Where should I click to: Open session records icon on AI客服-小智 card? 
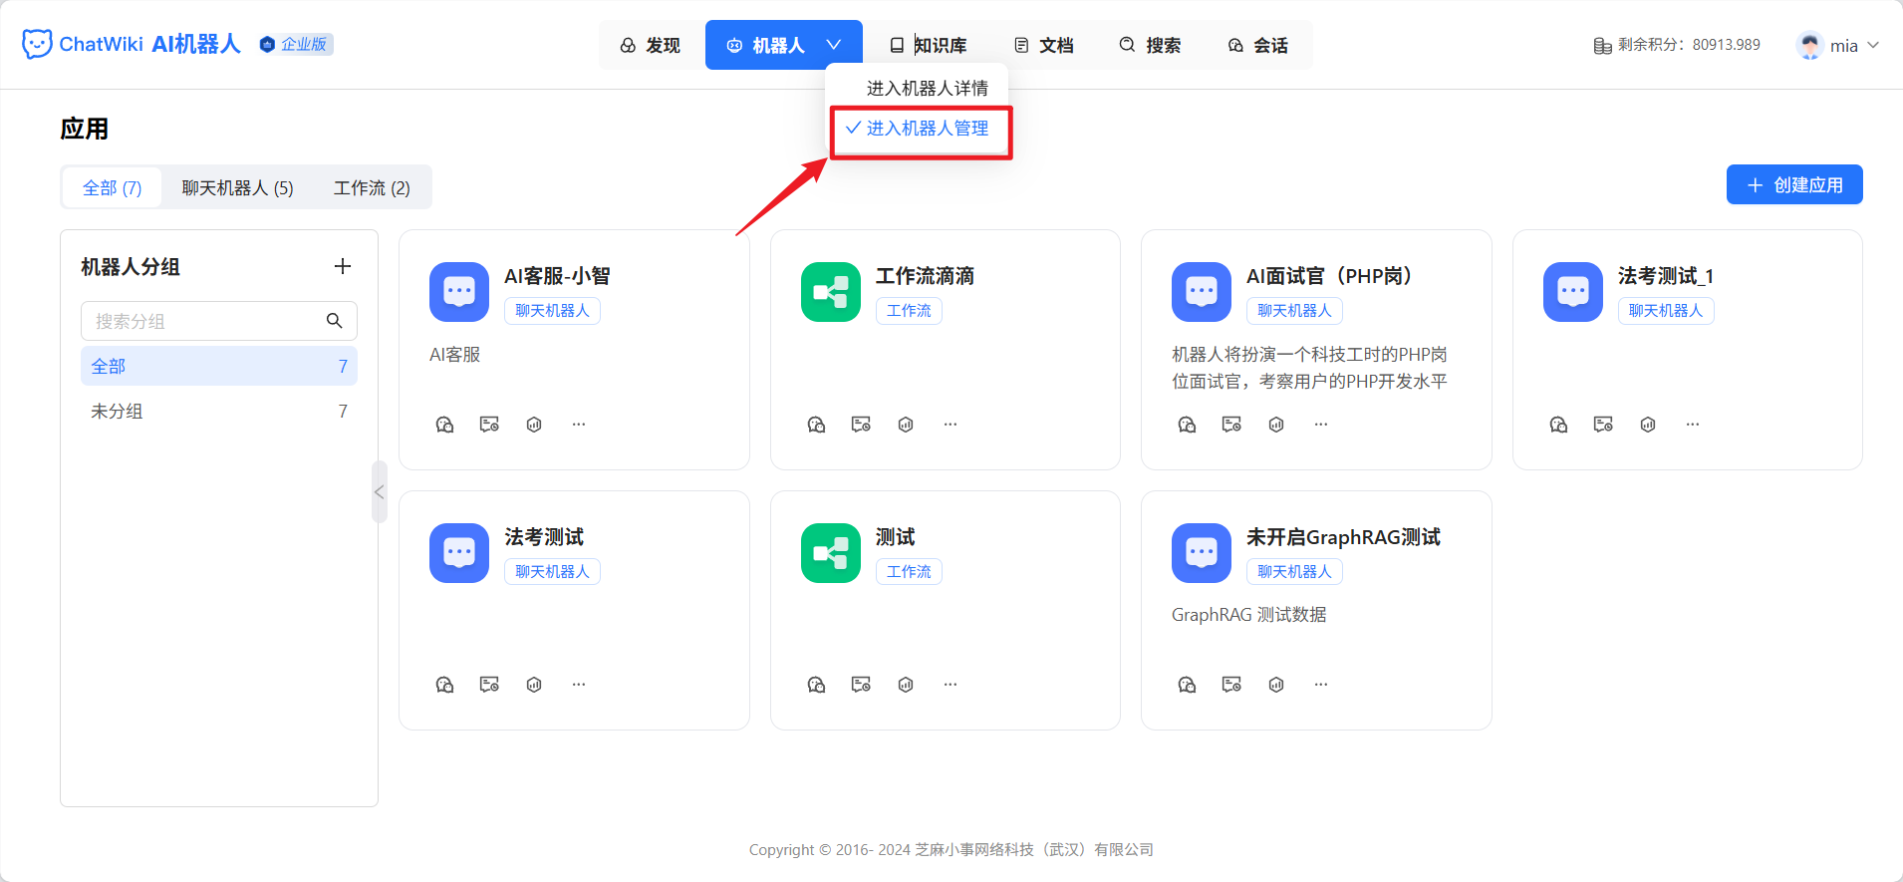pos(489,425)
